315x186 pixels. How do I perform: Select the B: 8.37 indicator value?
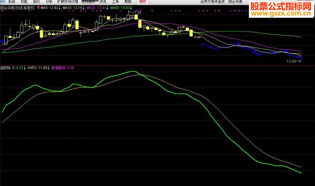click(x=18, y=68)
